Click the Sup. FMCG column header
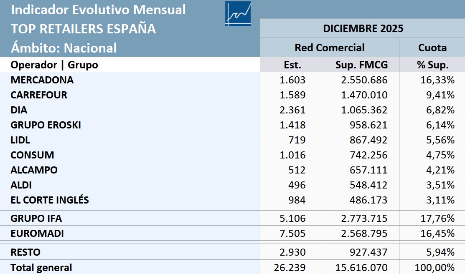The image size is (465, 274). click(362, 65)
